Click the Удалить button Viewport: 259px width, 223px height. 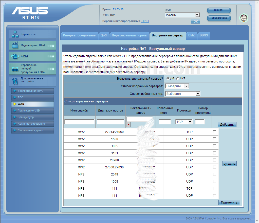click(229, 164)
